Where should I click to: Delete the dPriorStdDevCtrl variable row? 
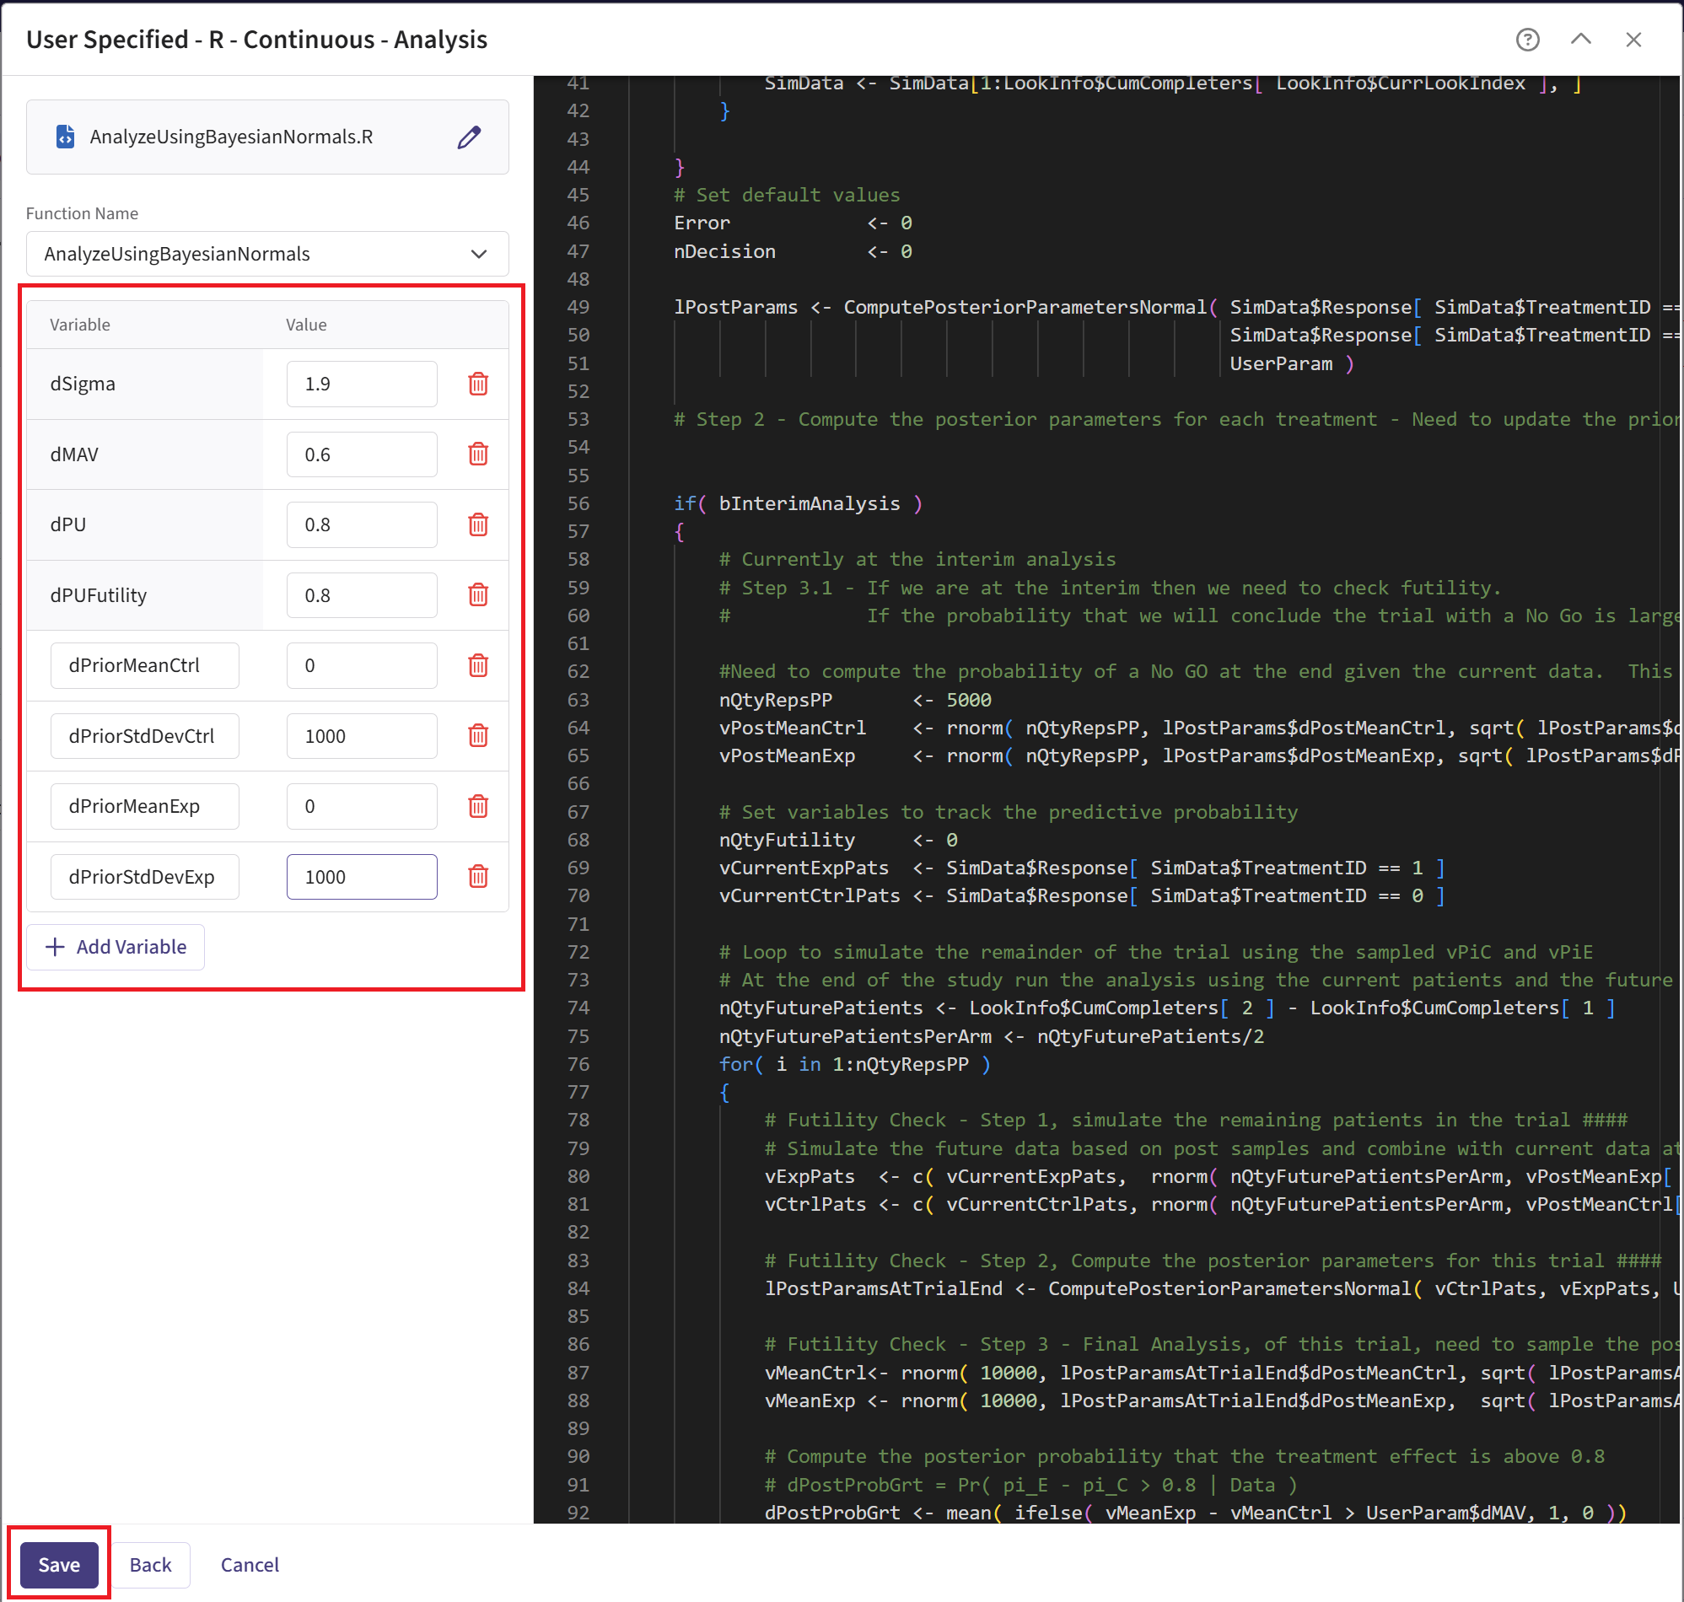(478, 736)
